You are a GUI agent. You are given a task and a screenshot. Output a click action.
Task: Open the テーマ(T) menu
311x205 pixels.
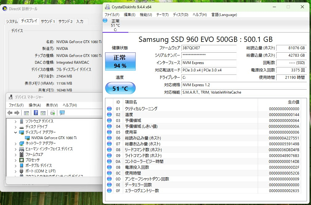point(163,15)
